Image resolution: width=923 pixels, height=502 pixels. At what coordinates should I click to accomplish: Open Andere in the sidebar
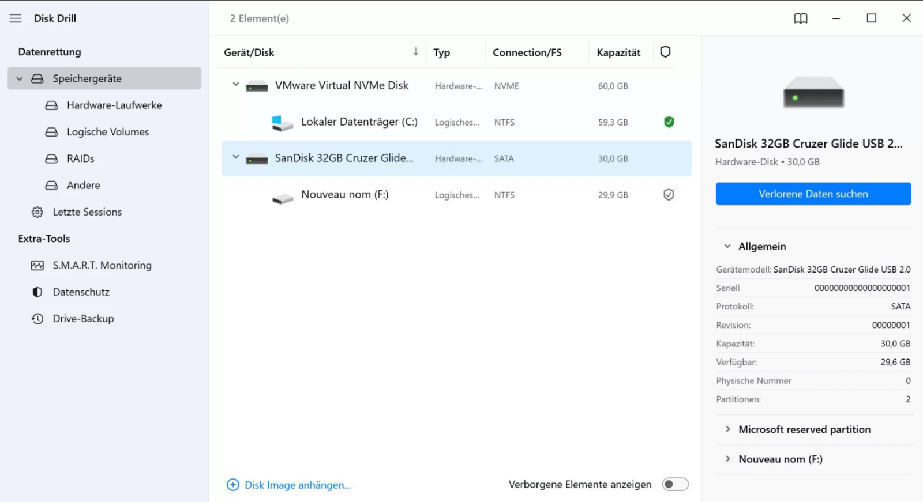[x=84, y=185]
